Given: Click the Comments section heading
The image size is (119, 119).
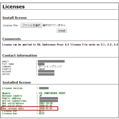Looking at the screenshot, I should [12, 39].
